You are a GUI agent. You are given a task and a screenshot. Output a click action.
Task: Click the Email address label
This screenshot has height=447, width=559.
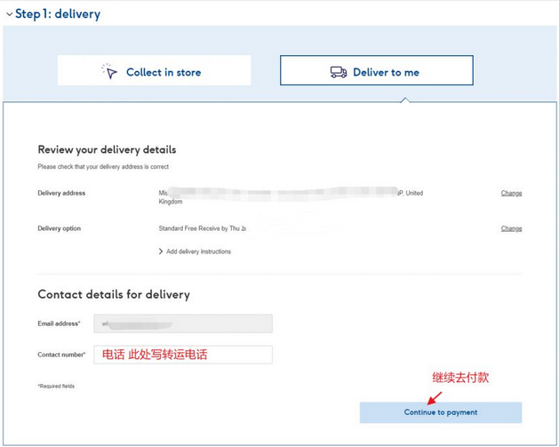tap(60, 323)
